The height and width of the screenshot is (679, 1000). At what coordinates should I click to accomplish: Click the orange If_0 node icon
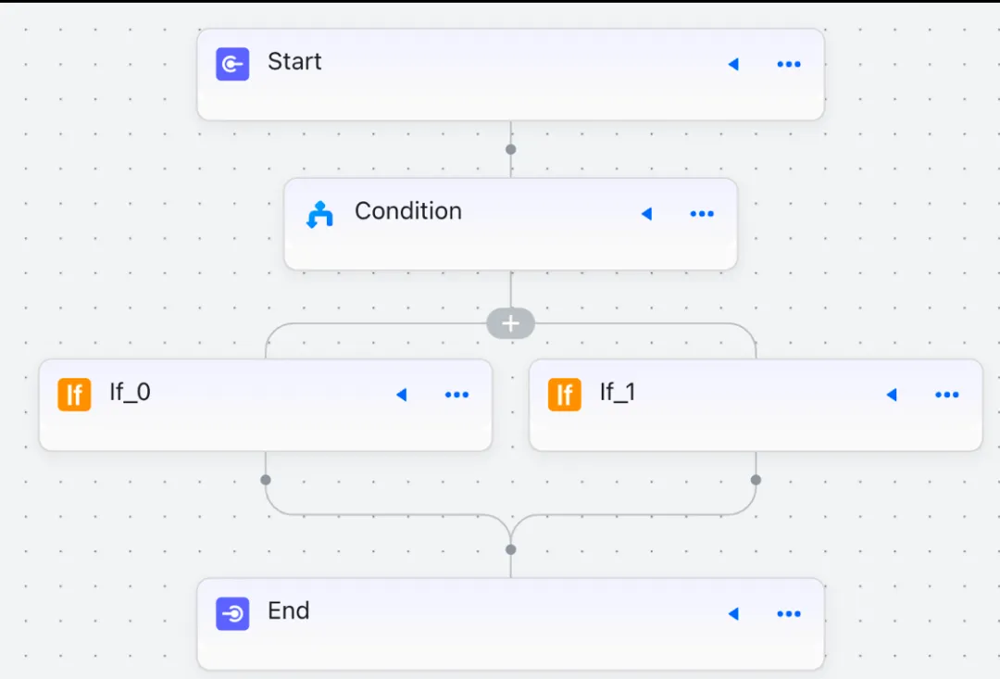[75, 395]
